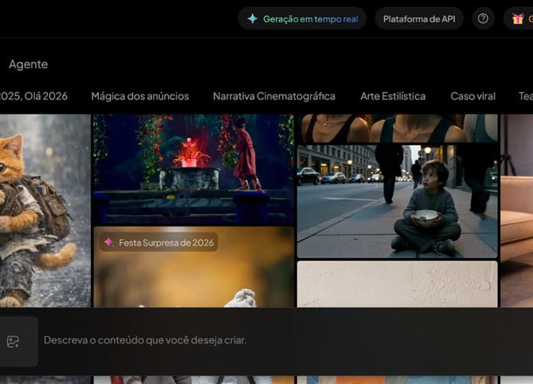Click the sparkle icon on Festa Surpresa label
533x384 pixels.
click(109, 243)
